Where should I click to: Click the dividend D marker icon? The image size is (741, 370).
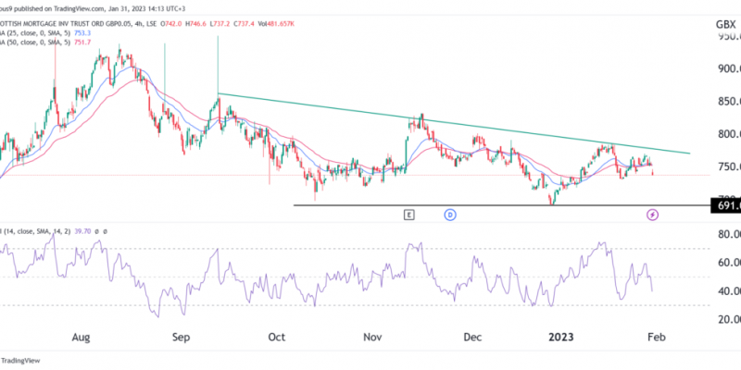[450, 216]
